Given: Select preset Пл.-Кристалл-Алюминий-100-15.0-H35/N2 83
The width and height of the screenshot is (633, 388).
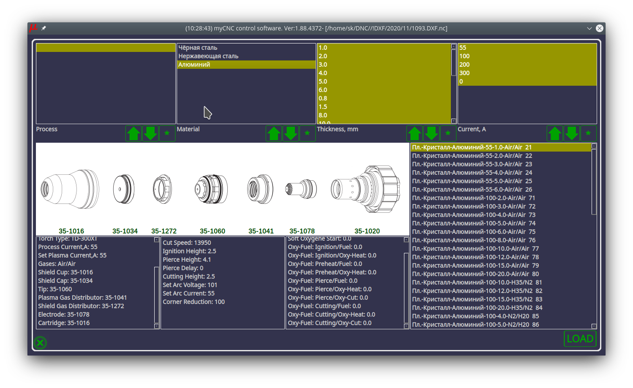Looking at the screenshot, I should tap(477, 299).
